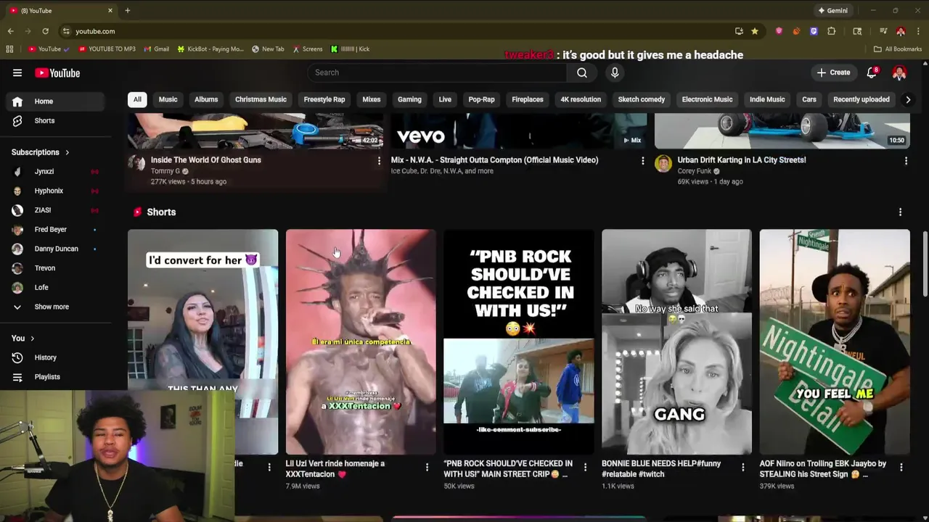Select the 4K resolution chip
This screenshot has width=929, height=522.
(x=581, y=99)
